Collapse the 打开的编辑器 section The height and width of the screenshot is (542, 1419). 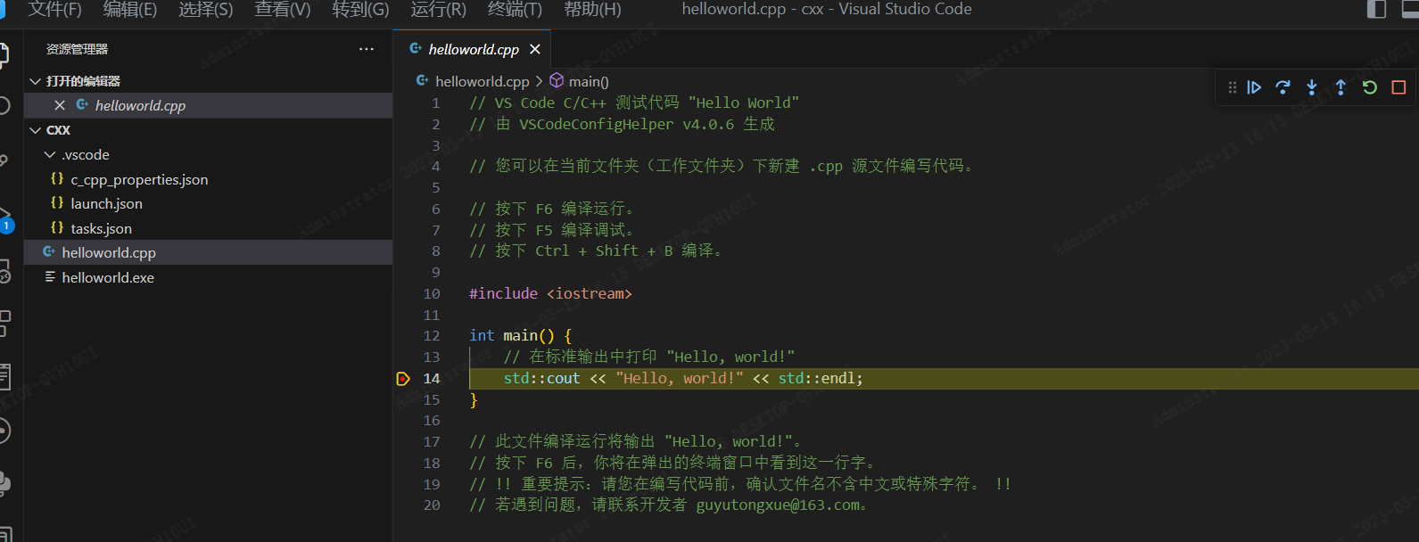tap(36, 81)
